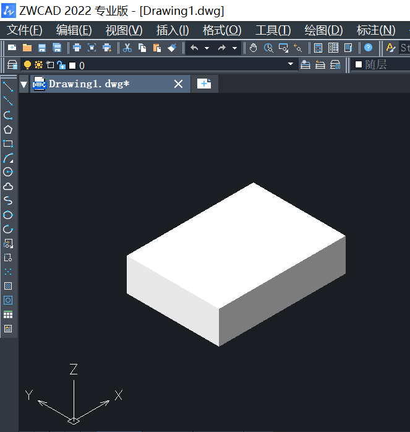Select the Arc tool
The width and height of the screenshot is (410, 432).
(x=8, y=158)
